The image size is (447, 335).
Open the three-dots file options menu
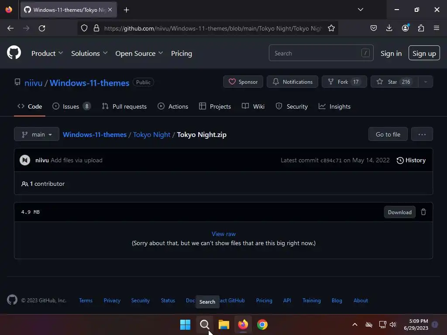[422, 134]
